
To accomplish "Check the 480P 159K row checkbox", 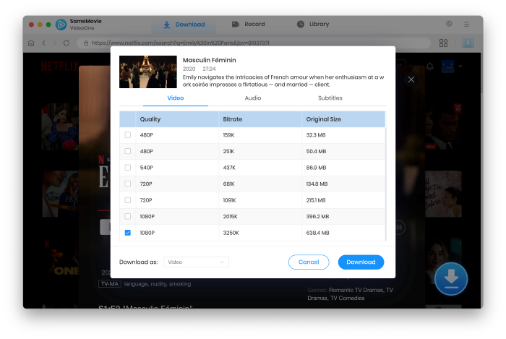I will point(128,135).
